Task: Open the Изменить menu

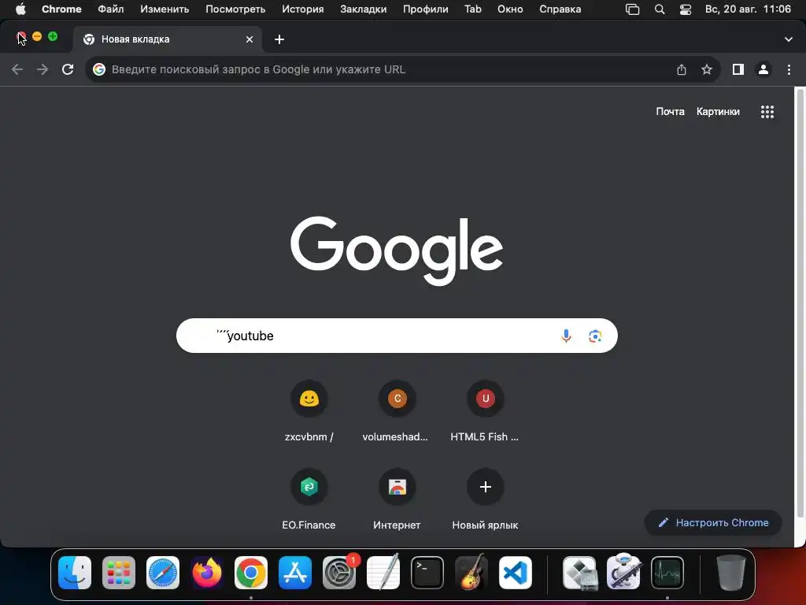Action: 165,9
